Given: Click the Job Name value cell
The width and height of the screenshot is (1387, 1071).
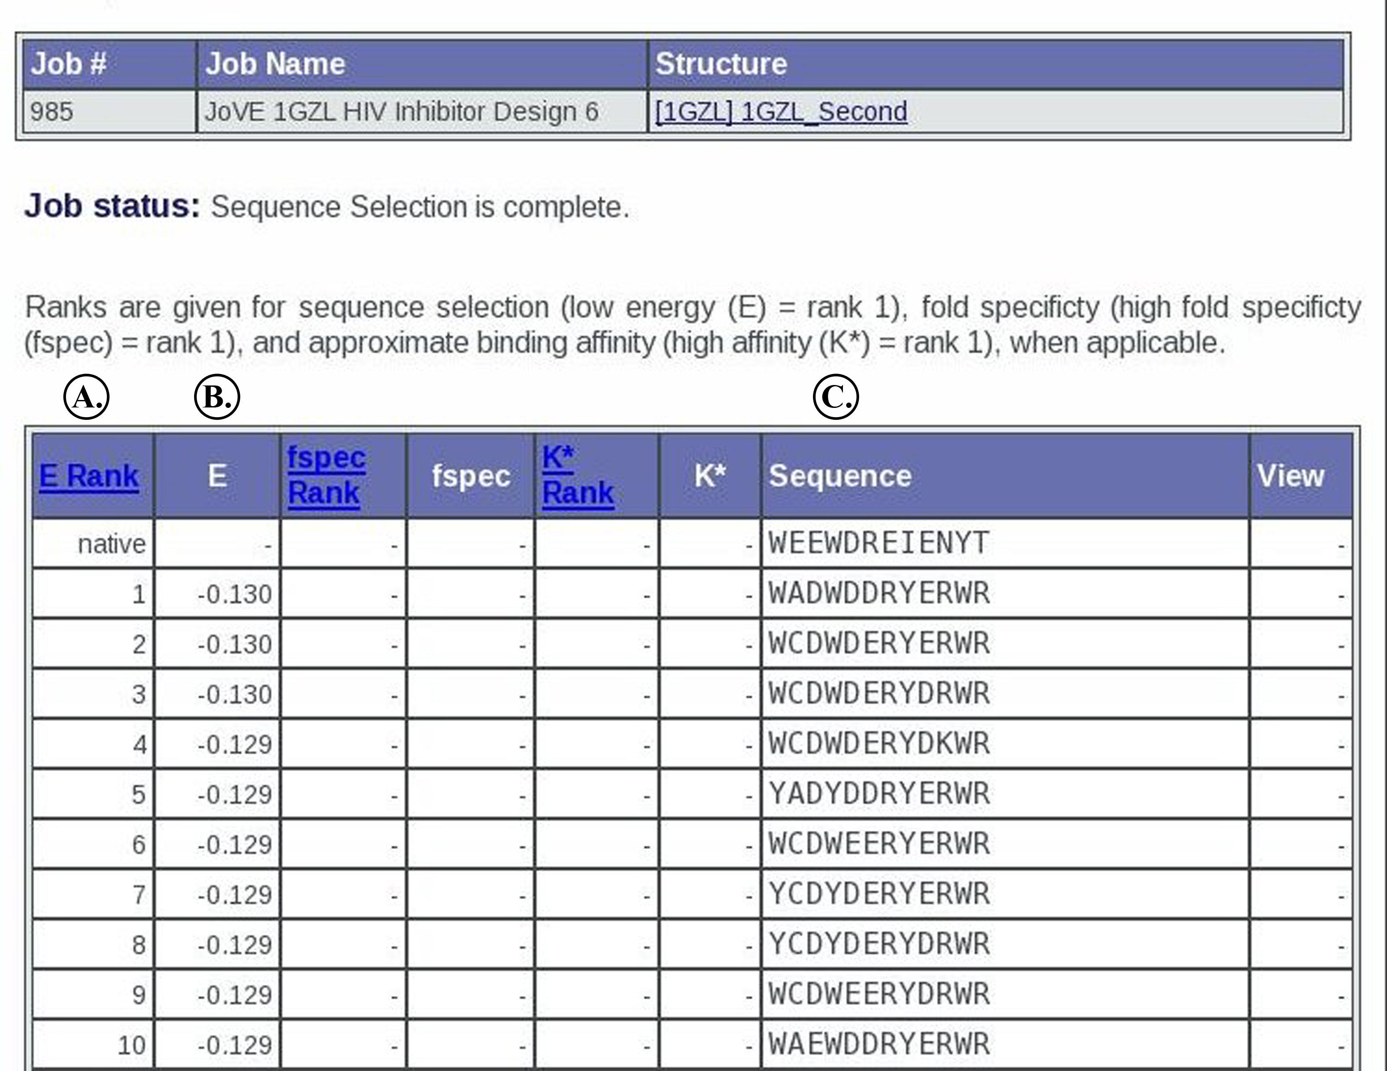Looking at the screenshot, I should 401,112.
